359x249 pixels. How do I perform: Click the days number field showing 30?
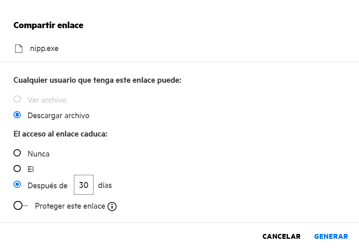(84, 185)
